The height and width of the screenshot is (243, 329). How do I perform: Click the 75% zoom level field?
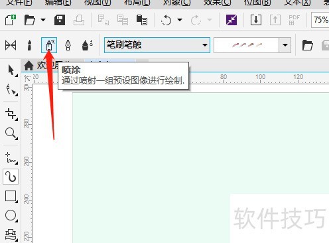pyautogui.click(x=320, y=20)
